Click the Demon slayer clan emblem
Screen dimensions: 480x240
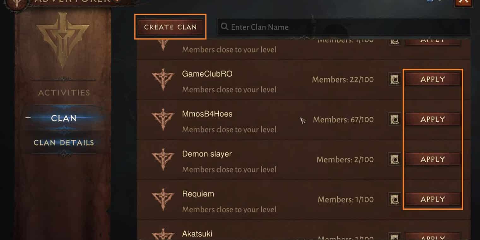pyautogui.click(x=163, y=159)
